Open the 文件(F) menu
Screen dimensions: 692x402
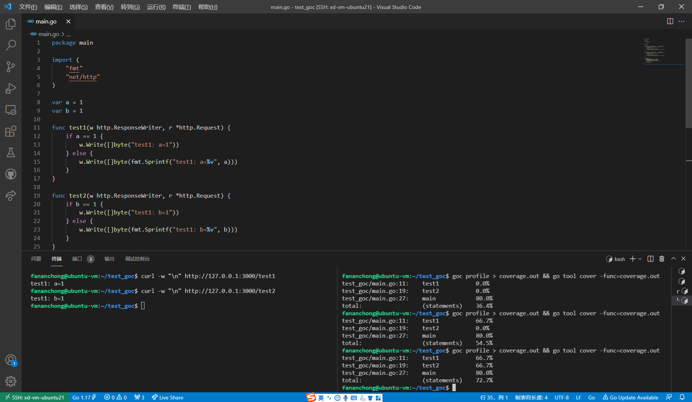(x=28, y=7)
